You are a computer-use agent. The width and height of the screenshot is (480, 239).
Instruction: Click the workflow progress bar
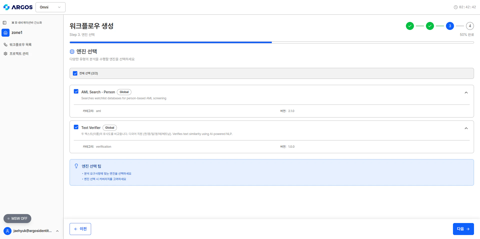click(x=272, y=42)
